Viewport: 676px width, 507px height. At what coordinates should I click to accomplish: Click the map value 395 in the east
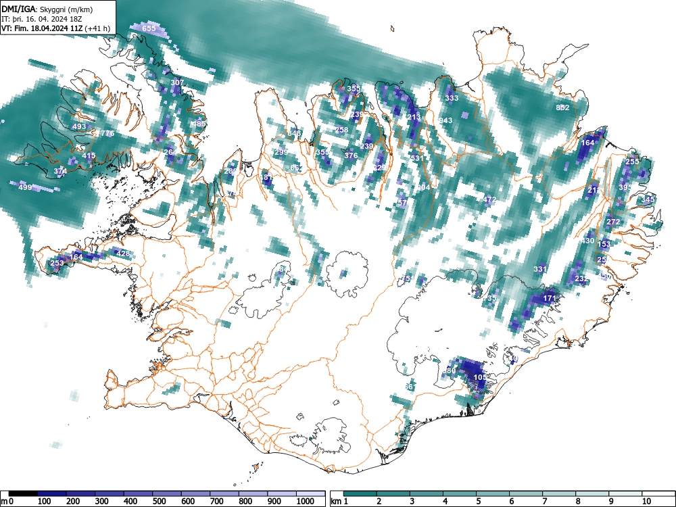pyautogui.click(x=625, y=187)
